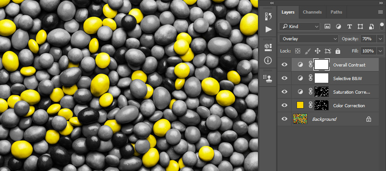This screenshot has height=171, width=386.
Task: Lock image pixels brush icon
Action: click(x=308, y=51)
